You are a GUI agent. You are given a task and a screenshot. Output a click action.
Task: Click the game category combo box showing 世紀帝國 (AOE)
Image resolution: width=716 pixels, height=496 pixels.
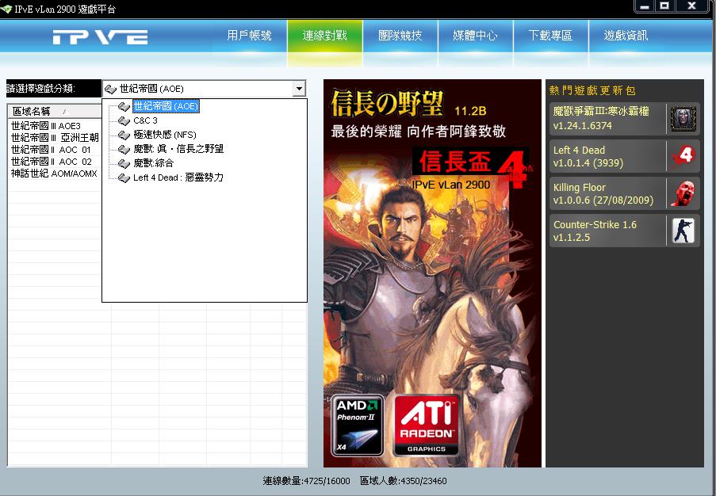(x=204, y=89)
